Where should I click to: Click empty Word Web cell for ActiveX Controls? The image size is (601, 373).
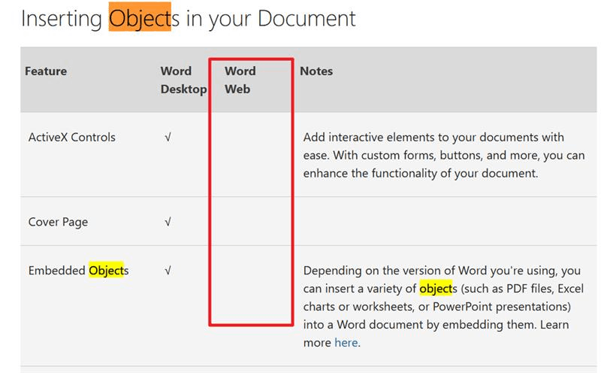point(252,155)
